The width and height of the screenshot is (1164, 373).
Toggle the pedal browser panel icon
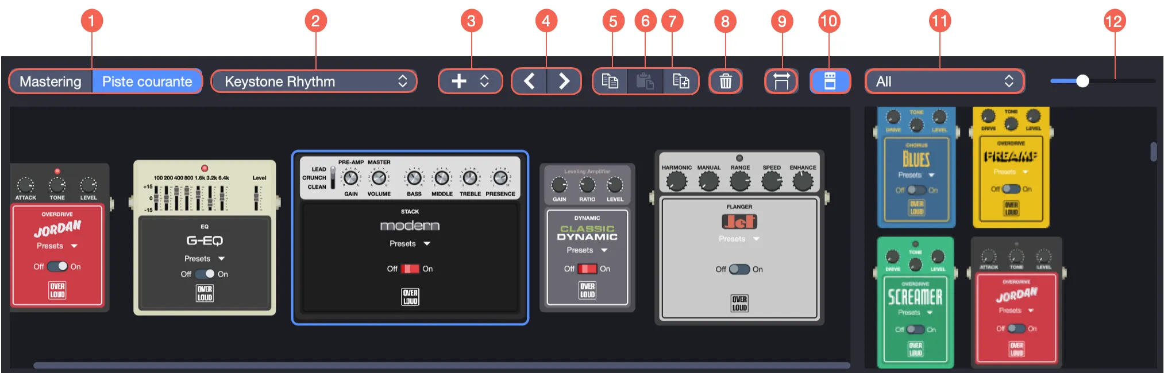click(830, 81)
